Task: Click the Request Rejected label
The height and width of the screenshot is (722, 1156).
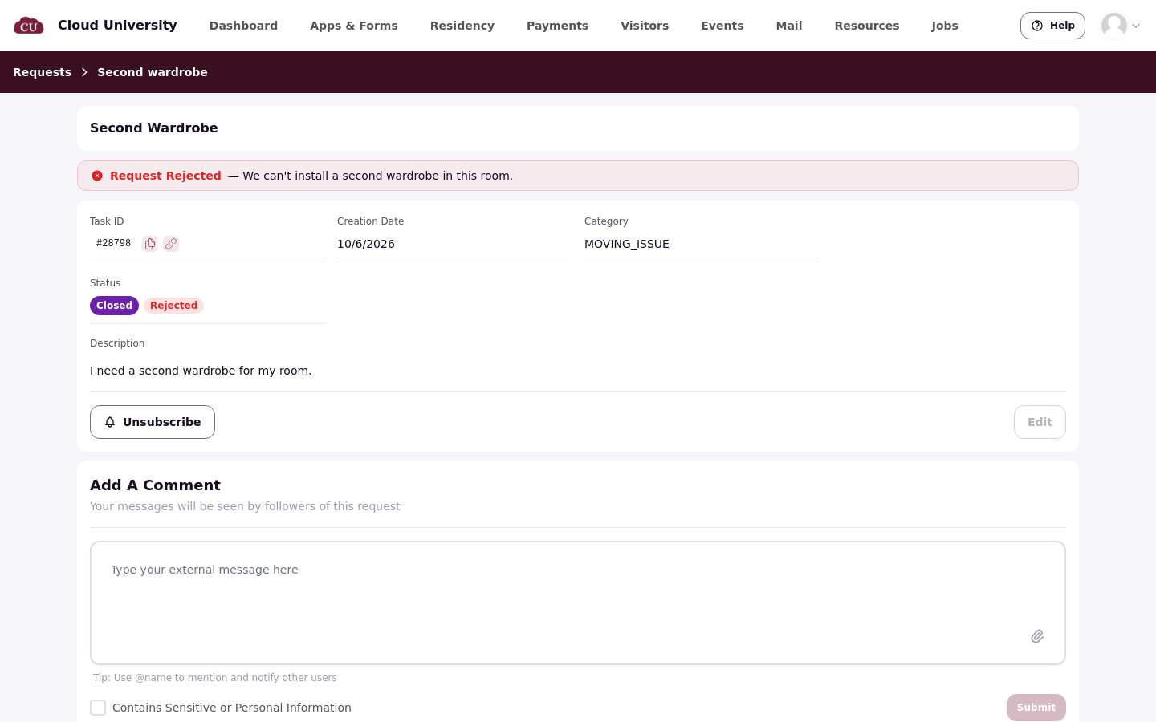Action: pos(165,176)
